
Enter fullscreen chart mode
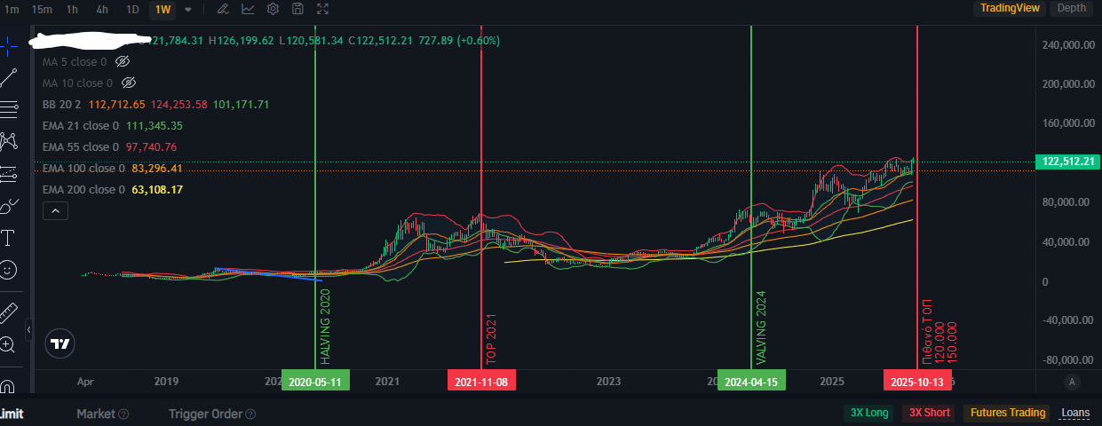[x=323, y=9]
